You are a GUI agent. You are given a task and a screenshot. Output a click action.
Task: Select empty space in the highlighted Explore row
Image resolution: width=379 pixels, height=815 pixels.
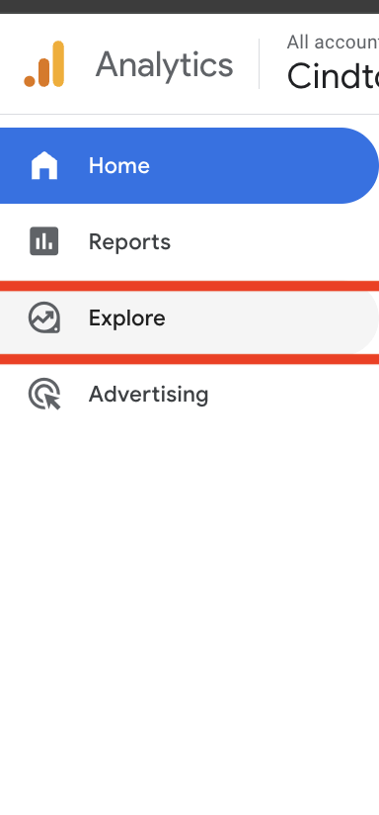tap(269, 318)
